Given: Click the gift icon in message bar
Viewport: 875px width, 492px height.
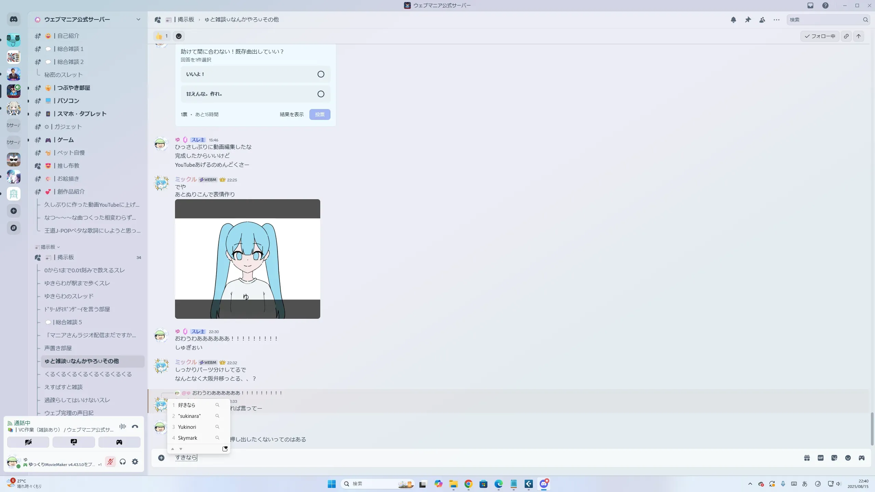Looking at the screenshot, I should pyautogui.click(x=807, y=458).
